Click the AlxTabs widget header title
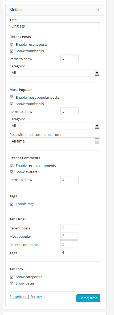 coord(16,10)
